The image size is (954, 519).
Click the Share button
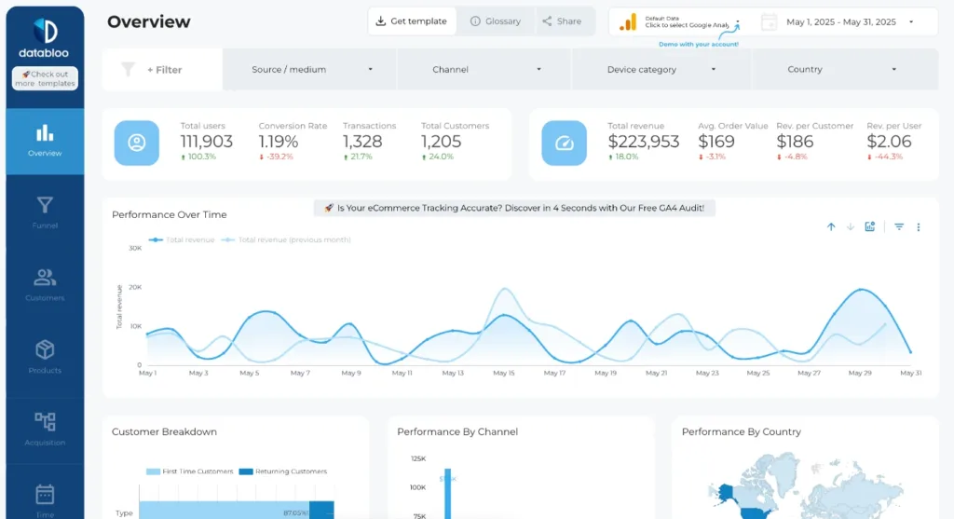coord(562,21)
